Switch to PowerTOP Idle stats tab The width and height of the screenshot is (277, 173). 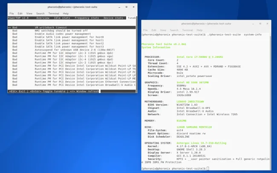pyautogui.click(x=62, y=18)
